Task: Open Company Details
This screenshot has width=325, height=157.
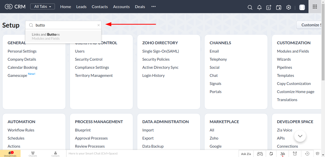Action: coord(22,59)
